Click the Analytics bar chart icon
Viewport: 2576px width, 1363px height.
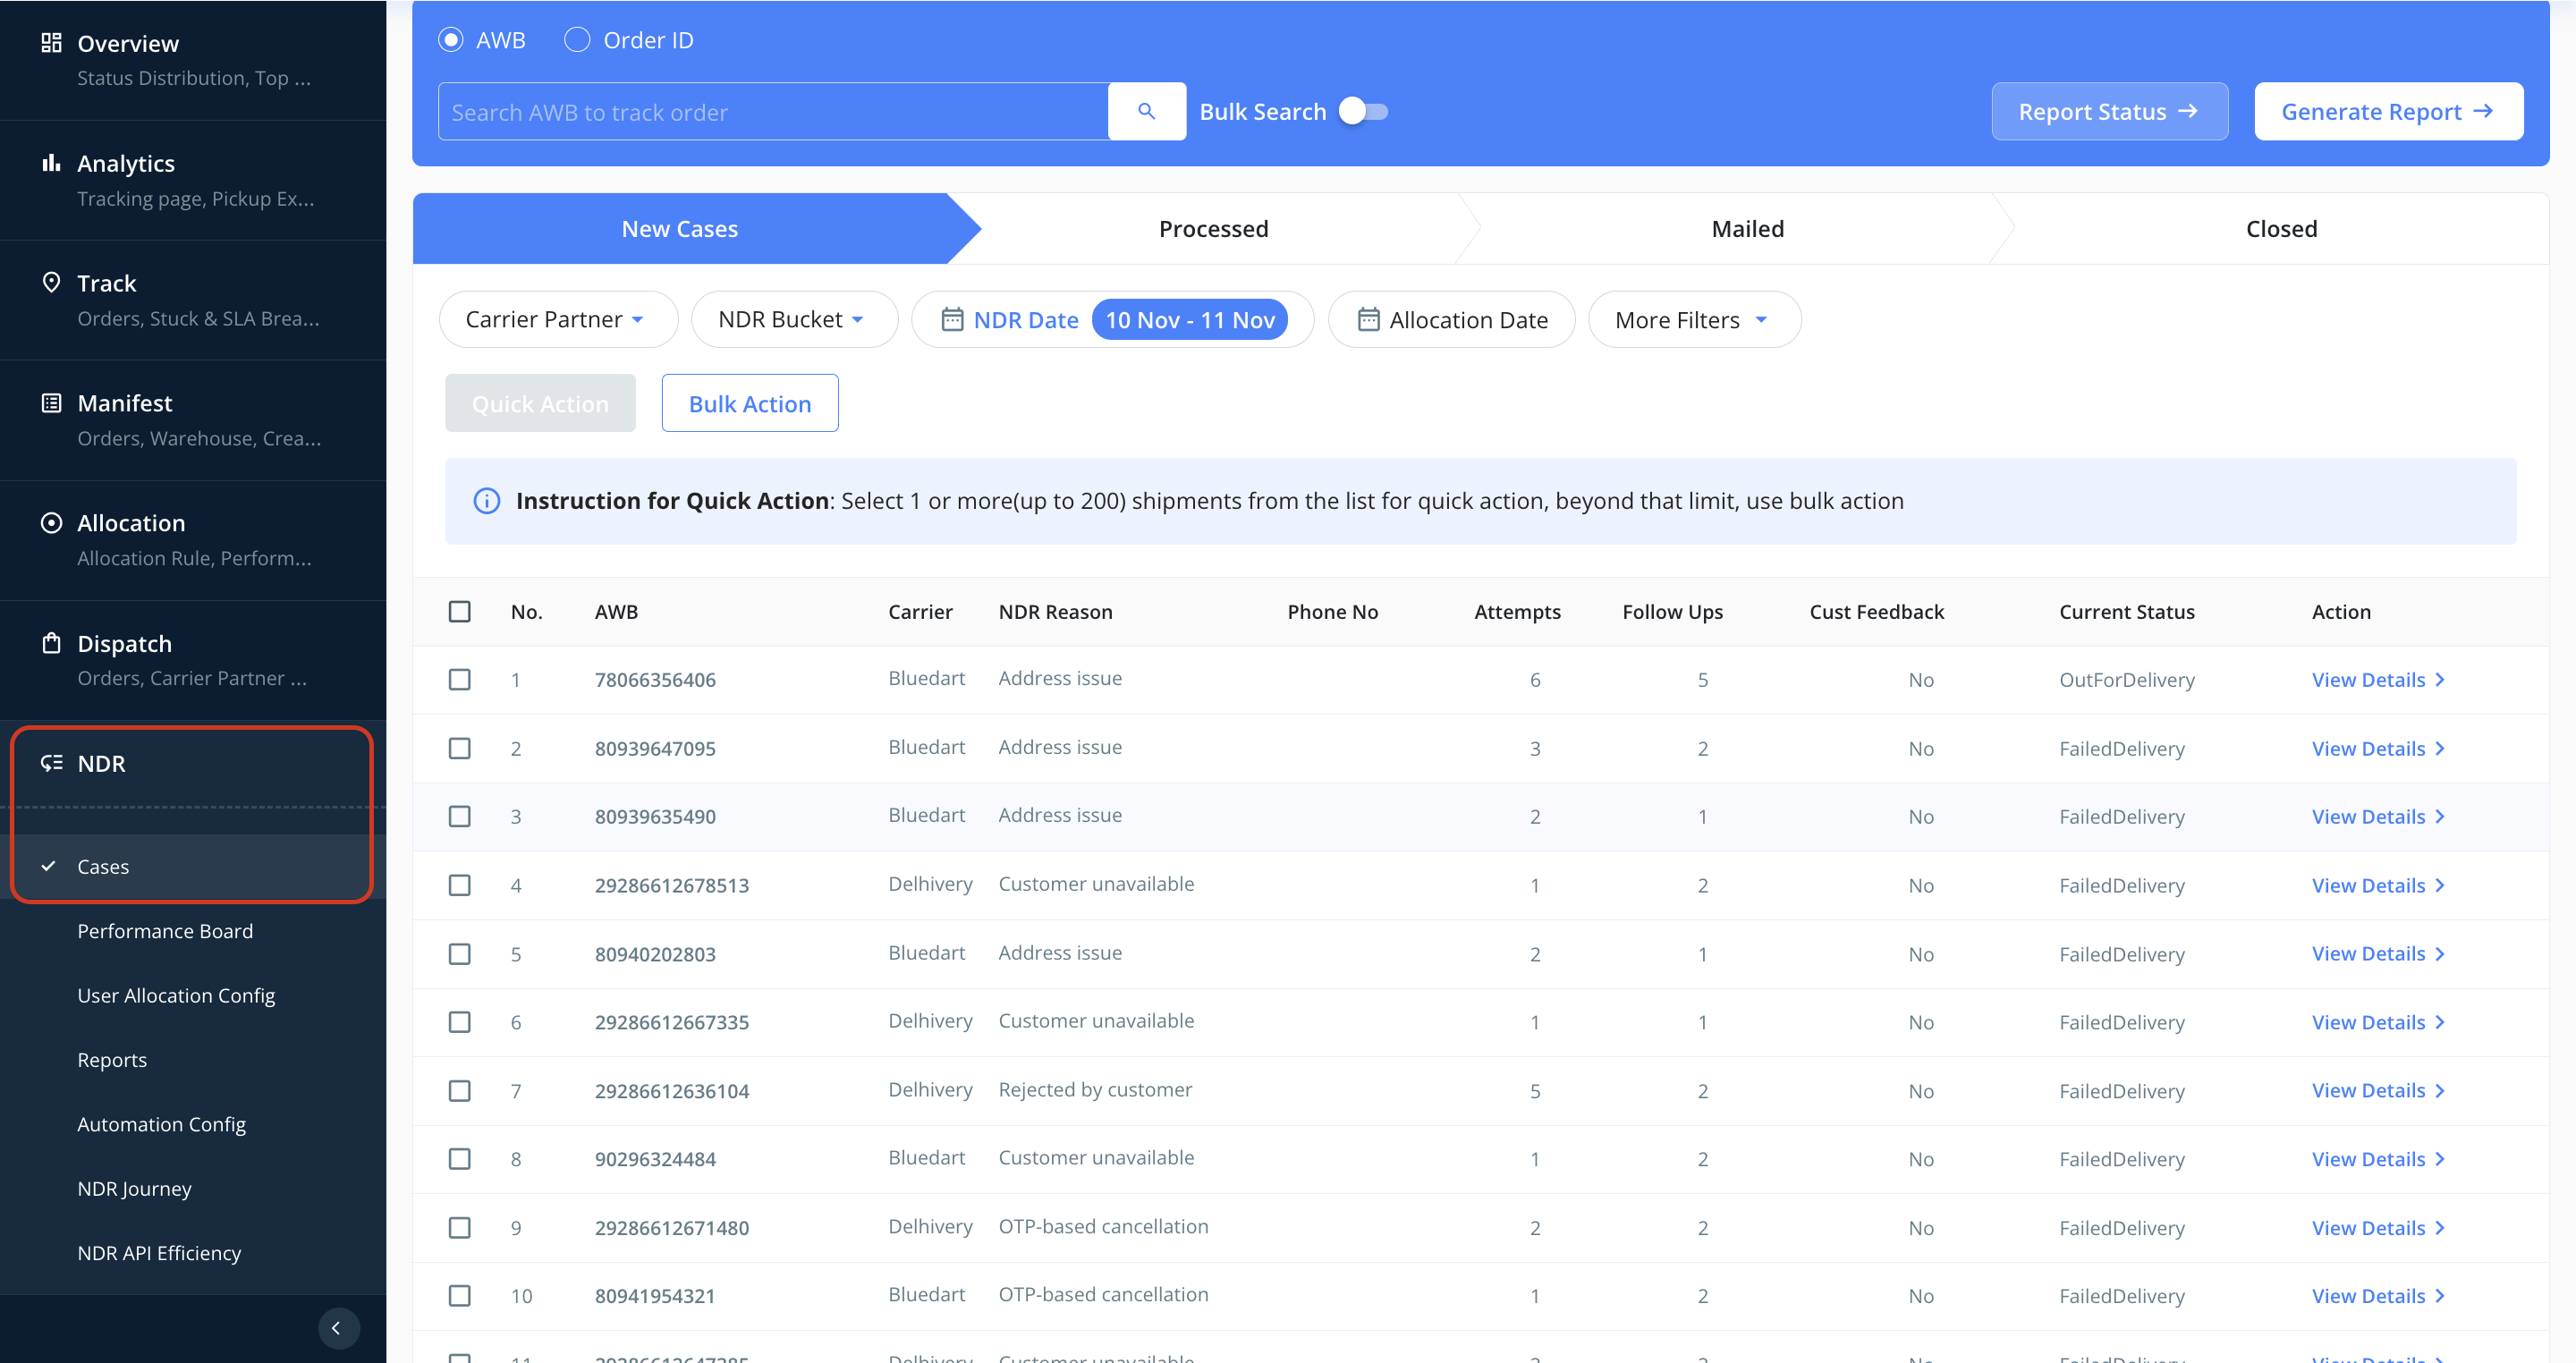[x=51, y=163]
